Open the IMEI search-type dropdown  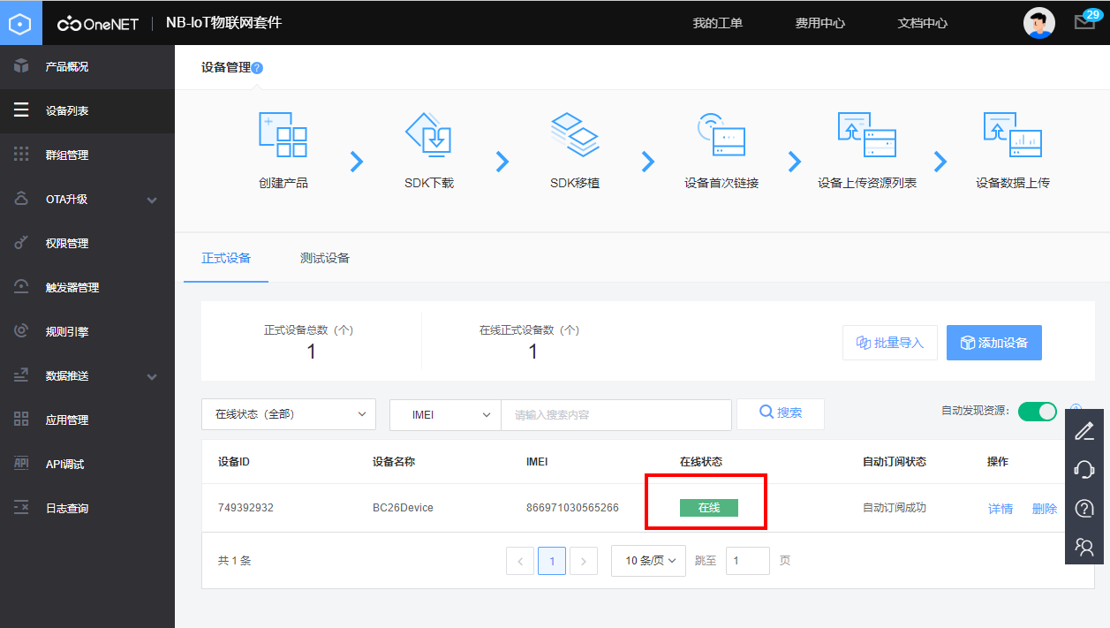click(x=445, y=413)
